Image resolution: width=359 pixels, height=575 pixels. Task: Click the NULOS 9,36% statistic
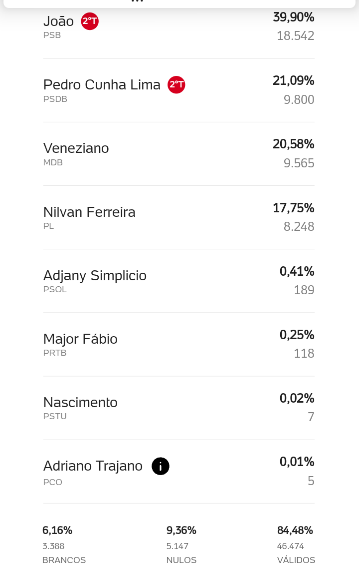pyautogui.click(x=181, y=545)
